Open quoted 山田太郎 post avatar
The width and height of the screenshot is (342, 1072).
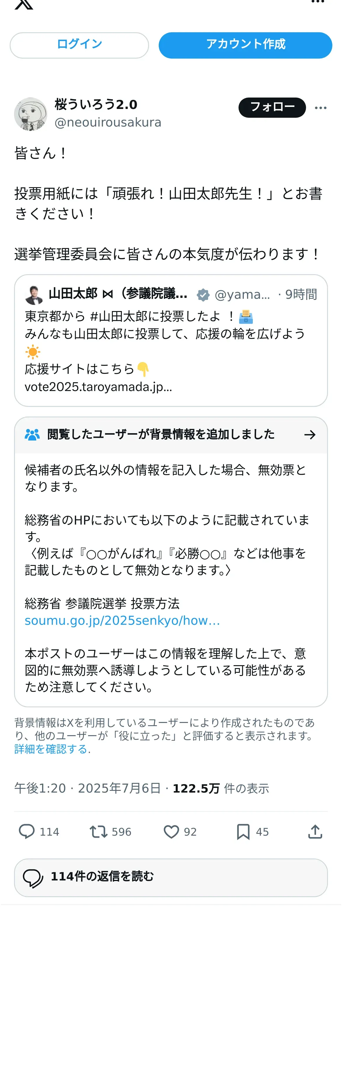[34, 295]
